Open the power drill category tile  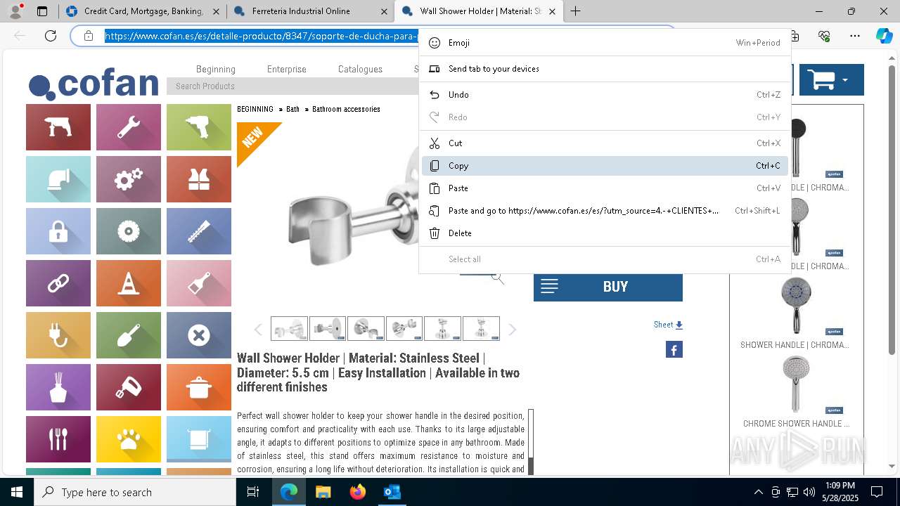point(58,127)
